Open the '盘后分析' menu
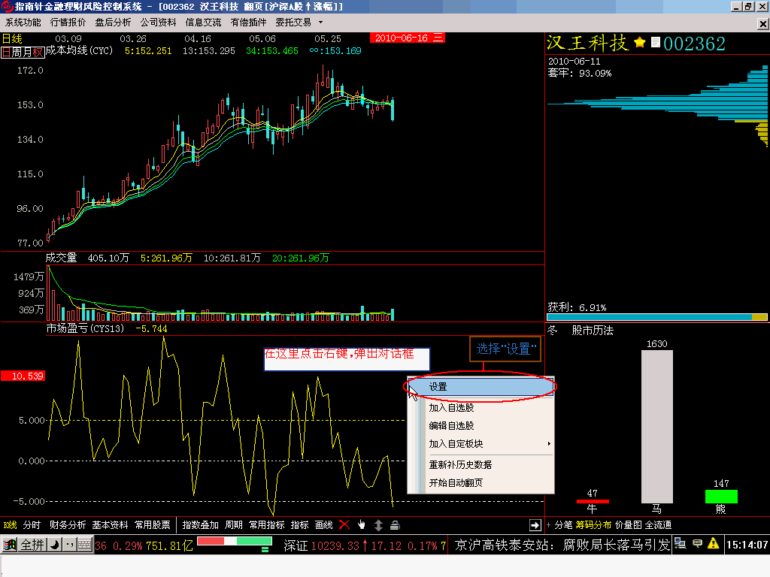Viewport: 770px width, 577px height. pyautogui.click(x=113, y=23)
